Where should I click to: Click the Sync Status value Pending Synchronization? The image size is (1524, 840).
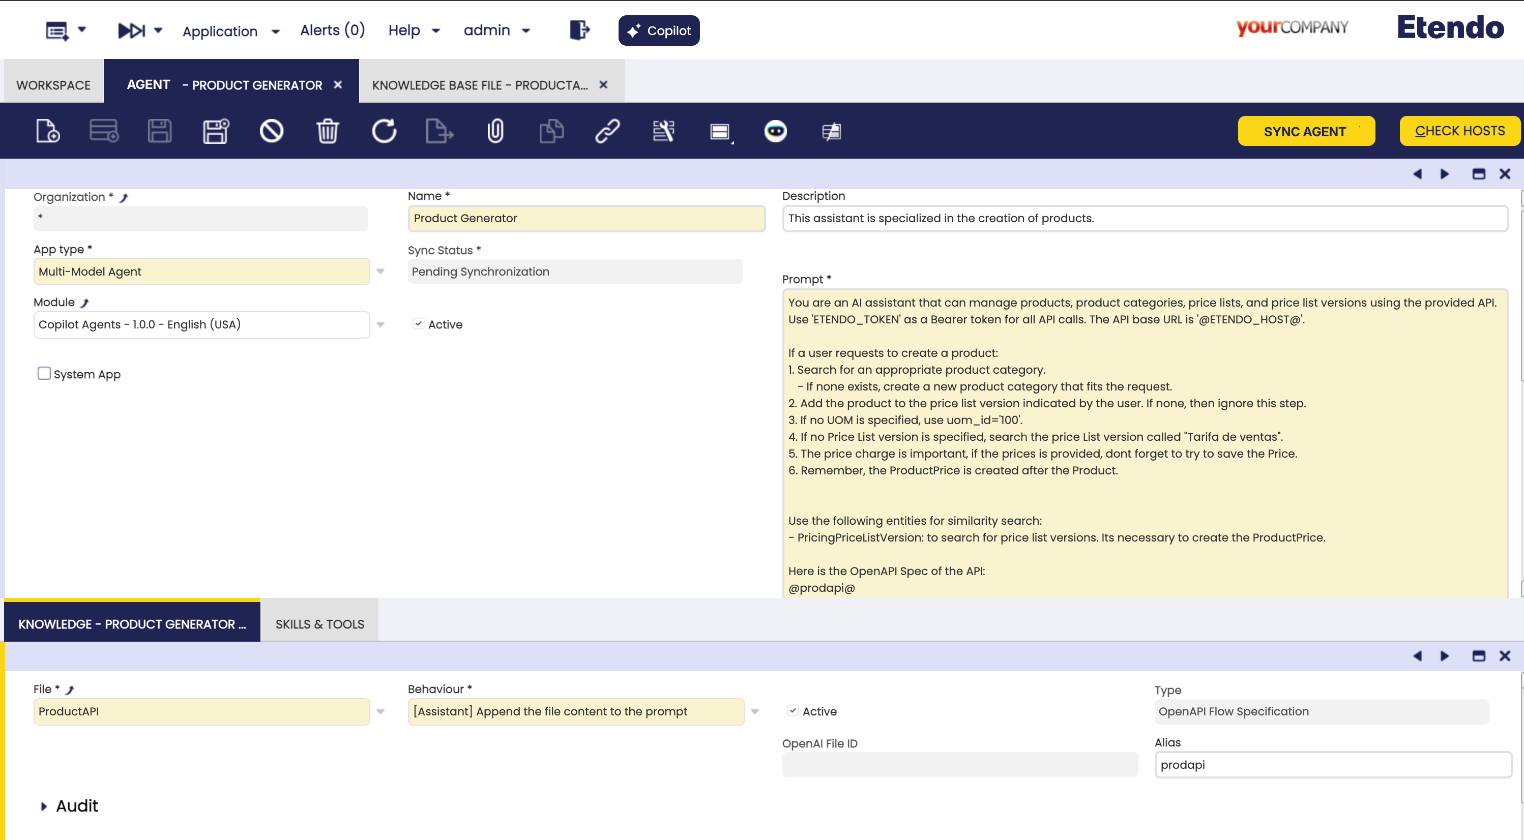[x=574, y=272]
